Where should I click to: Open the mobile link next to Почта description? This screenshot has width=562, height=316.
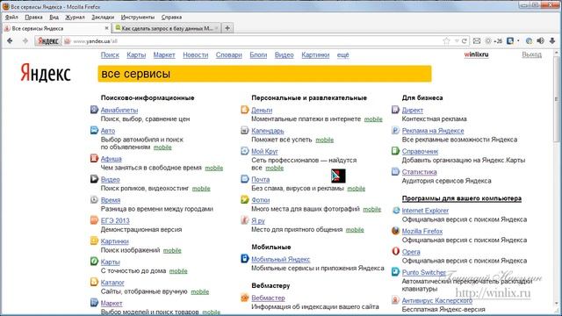tap(356, 189)
